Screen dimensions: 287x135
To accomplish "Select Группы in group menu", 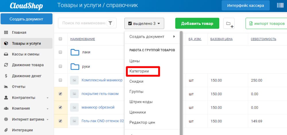I will point(136,92).
